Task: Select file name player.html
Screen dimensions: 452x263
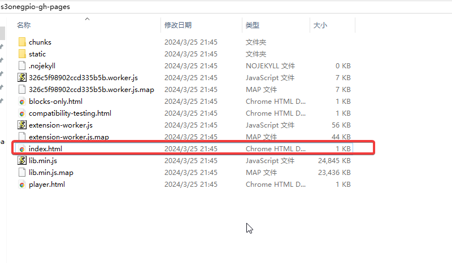Action: [x=47, y=185]
